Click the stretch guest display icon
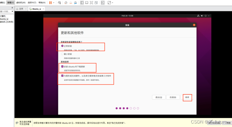232x127 pixels. [x=109, y=3]
